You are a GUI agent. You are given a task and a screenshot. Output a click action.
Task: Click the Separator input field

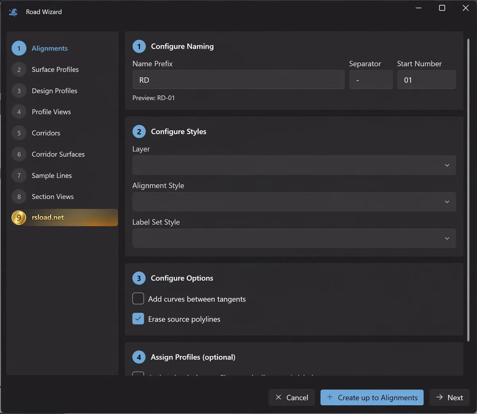pyautogui.click(x=371, y=80)
